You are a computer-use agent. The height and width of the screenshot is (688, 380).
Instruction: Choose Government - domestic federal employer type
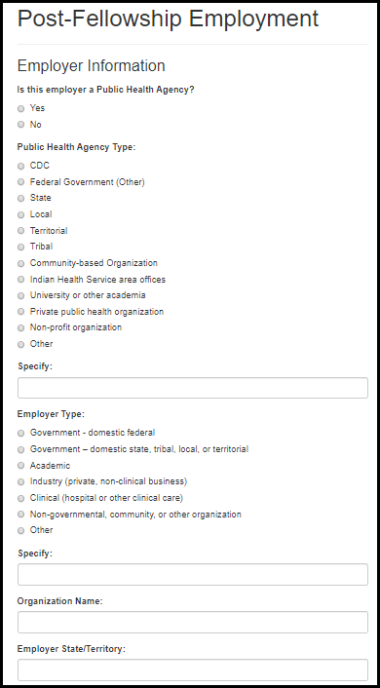coord(20,433)
